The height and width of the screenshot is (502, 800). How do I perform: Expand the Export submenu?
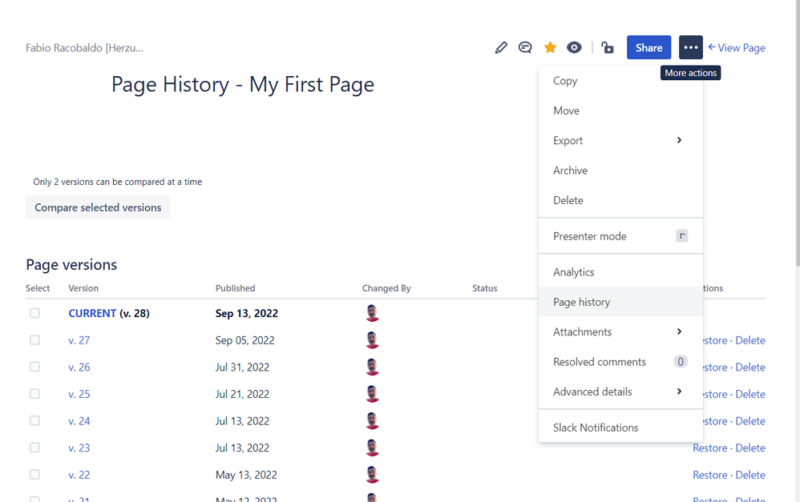tap(620, 141)
